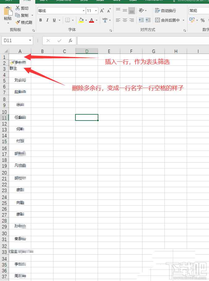The width and height of the screenshot is (209, 281).
Task: Click the Copy (复制) button
Action: [22, 15]
